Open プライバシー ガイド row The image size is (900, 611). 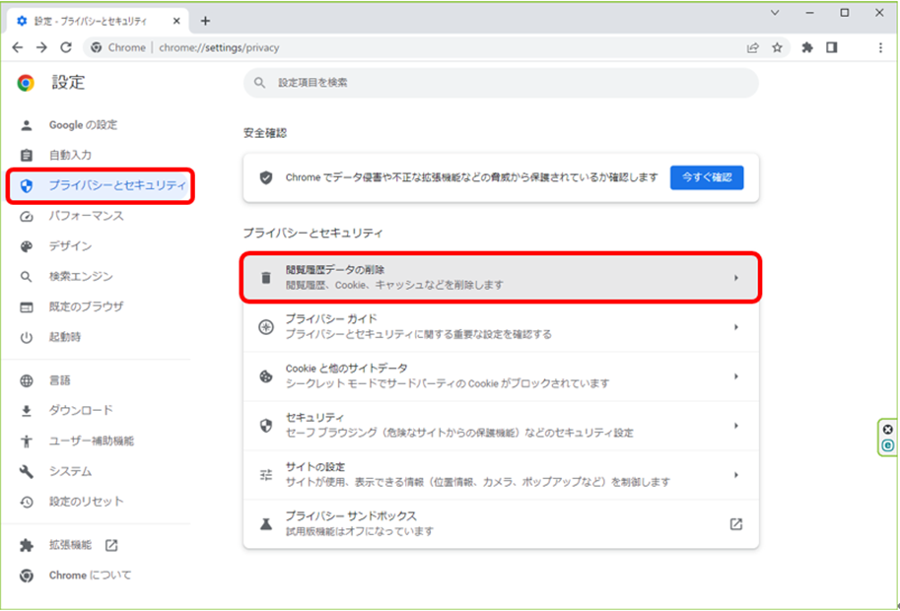click(x=501, y=326)
